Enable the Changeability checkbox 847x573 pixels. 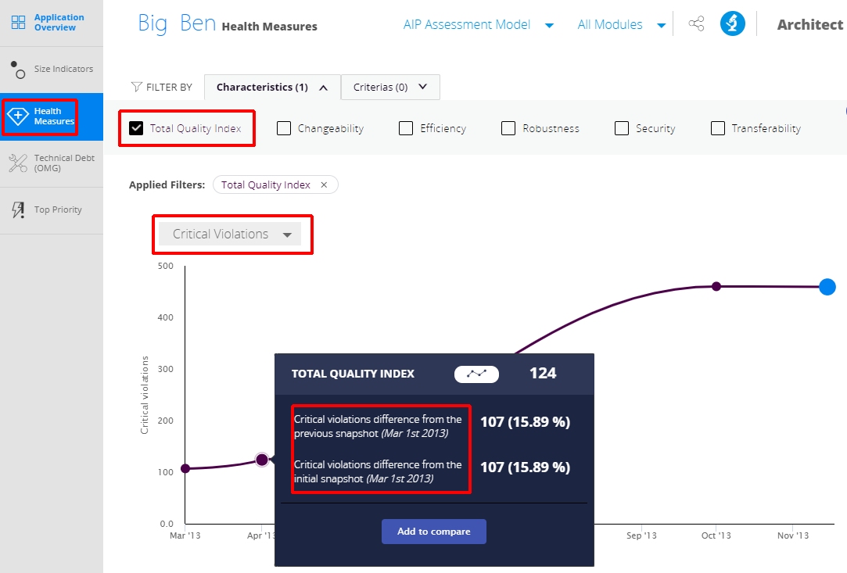coord(284,128)
